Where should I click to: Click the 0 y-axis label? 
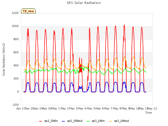click(18, 92)
